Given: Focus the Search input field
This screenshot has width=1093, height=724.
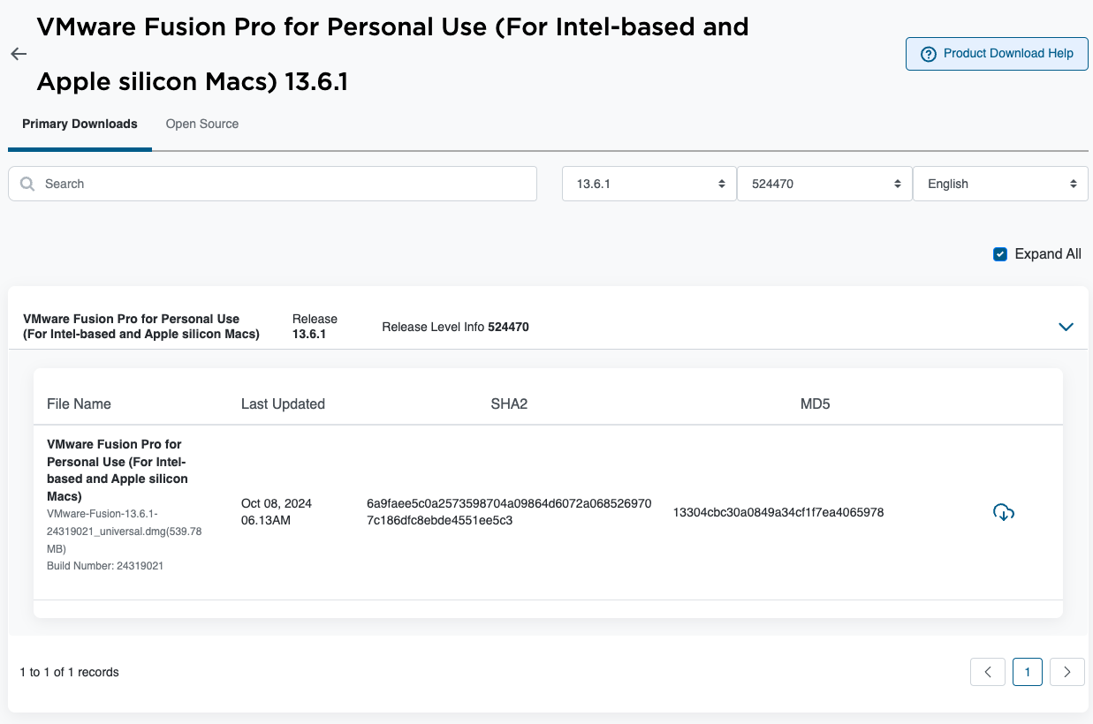Looking at the screenshot, I should coord(283,184).
